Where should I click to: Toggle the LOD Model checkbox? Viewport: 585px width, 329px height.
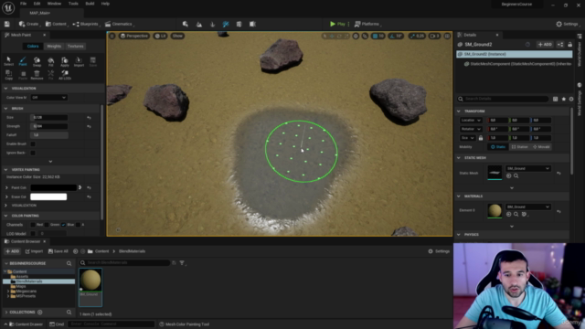click(x=33, y=234)
